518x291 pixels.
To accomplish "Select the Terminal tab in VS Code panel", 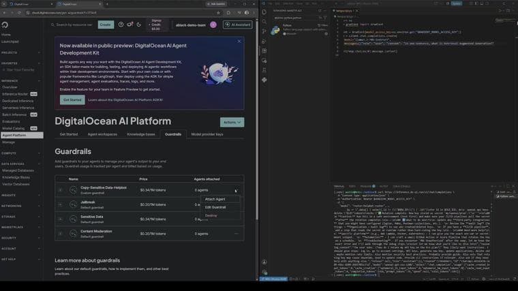I will point(339,186).
